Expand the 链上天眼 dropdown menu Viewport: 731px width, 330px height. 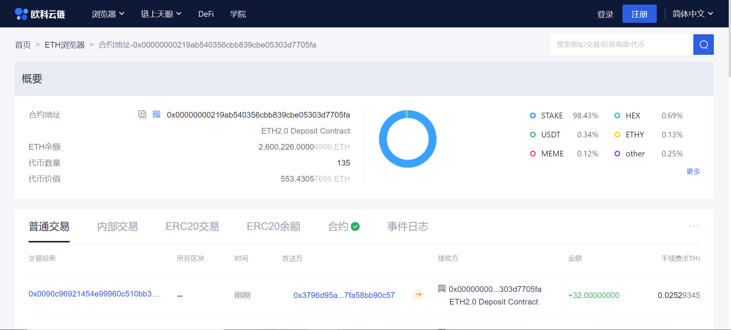(161, 14)
